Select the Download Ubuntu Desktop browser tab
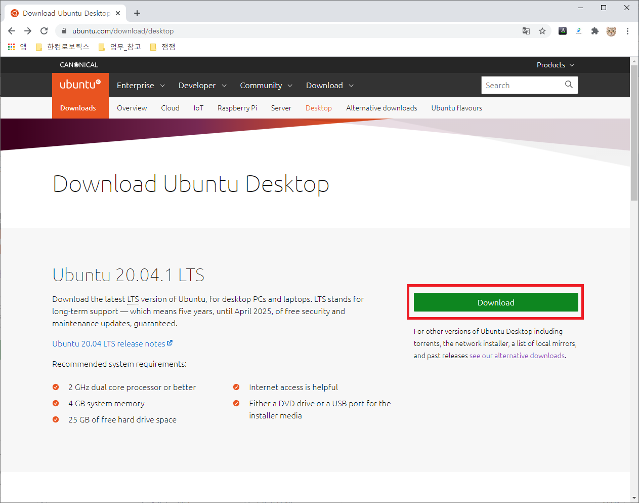 (x=66, y=13)
